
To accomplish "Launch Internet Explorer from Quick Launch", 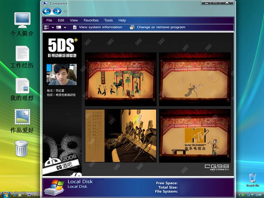I will pyautogui.click(x=15, y=195).
